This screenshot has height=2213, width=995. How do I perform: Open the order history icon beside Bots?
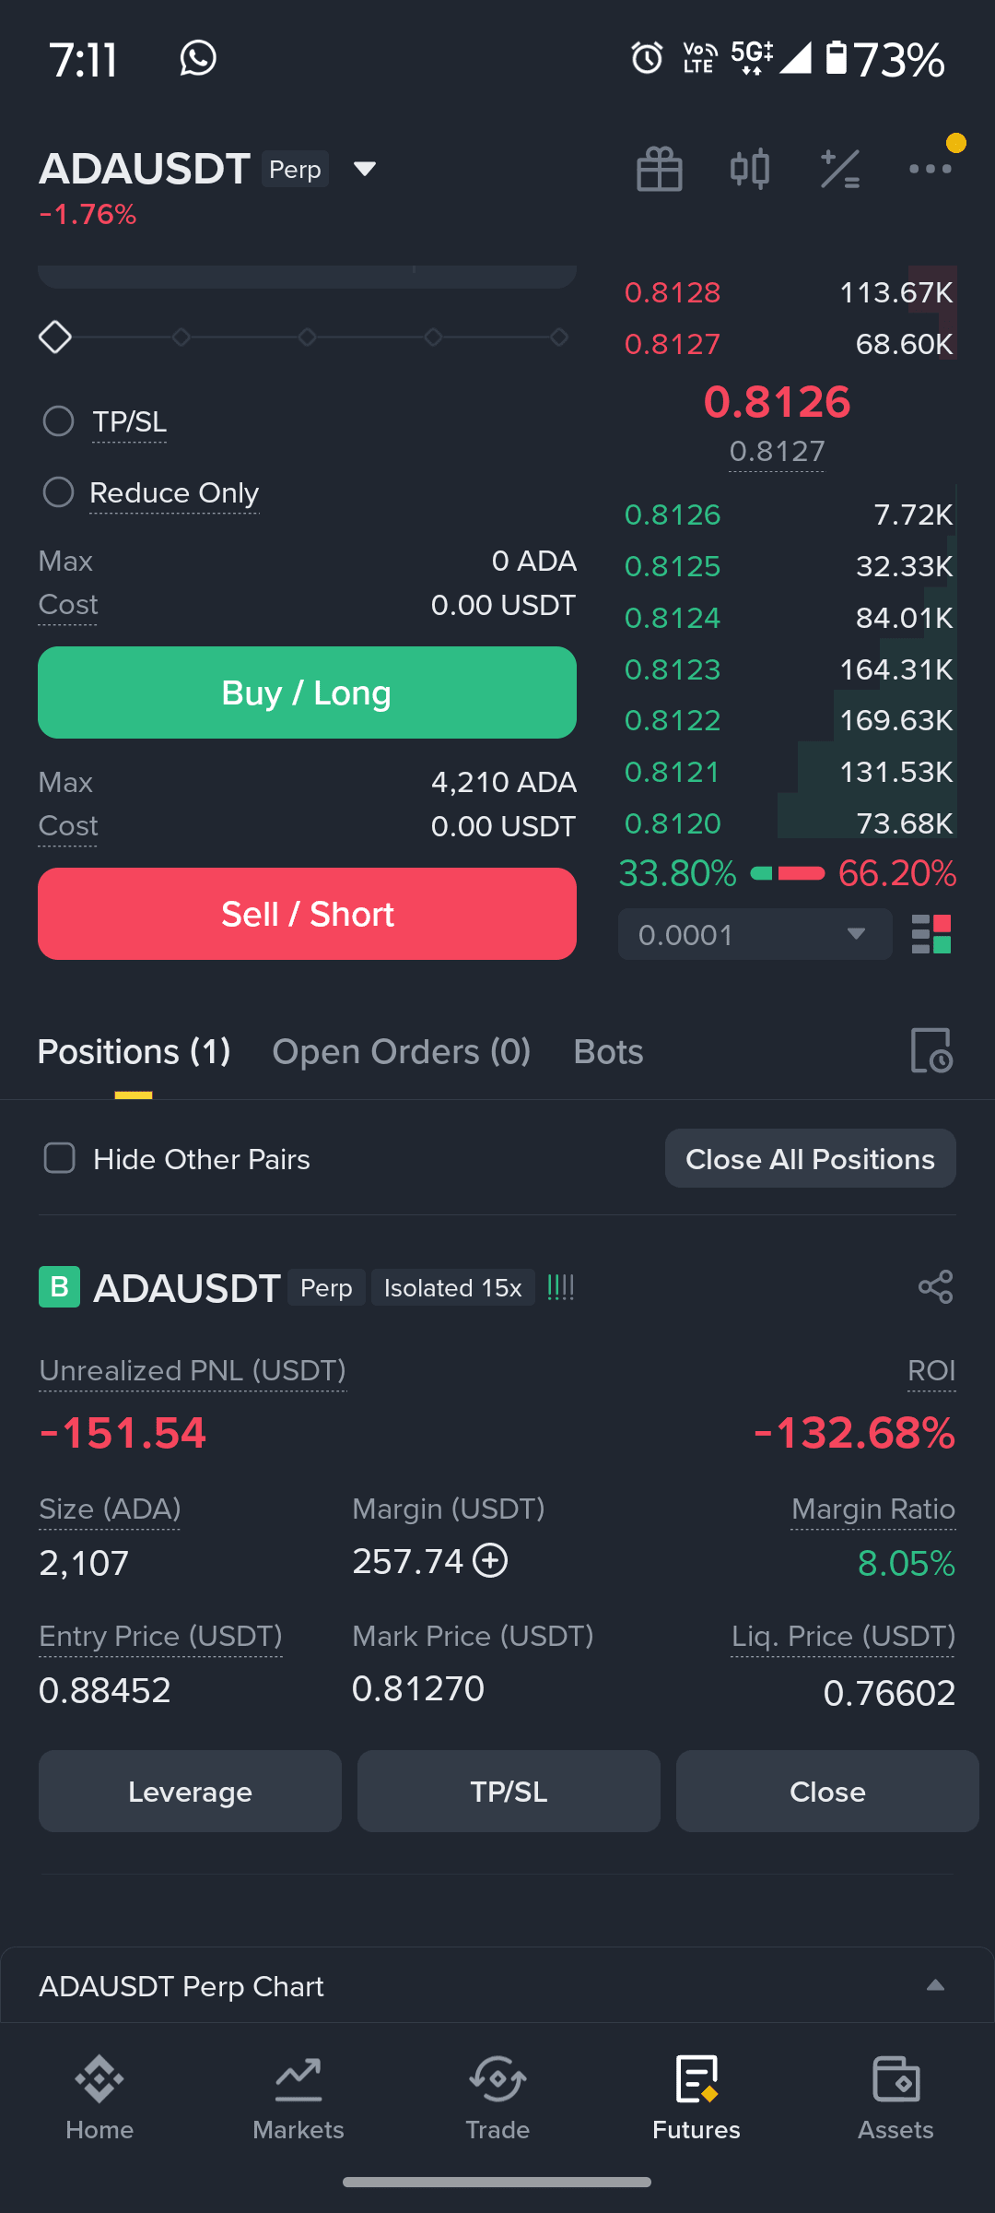point(931,1051)
